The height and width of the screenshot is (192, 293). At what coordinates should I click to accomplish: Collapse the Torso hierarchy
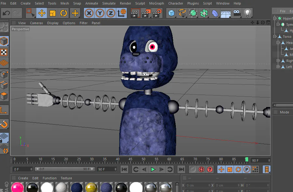pos(275,36)
